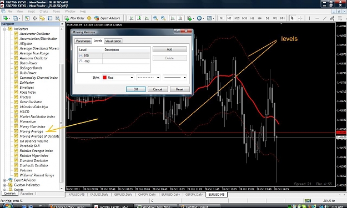Viewport: 347px width, 208px height.
Task: Select the M15 timeframe
Action: tap(237, 18)
